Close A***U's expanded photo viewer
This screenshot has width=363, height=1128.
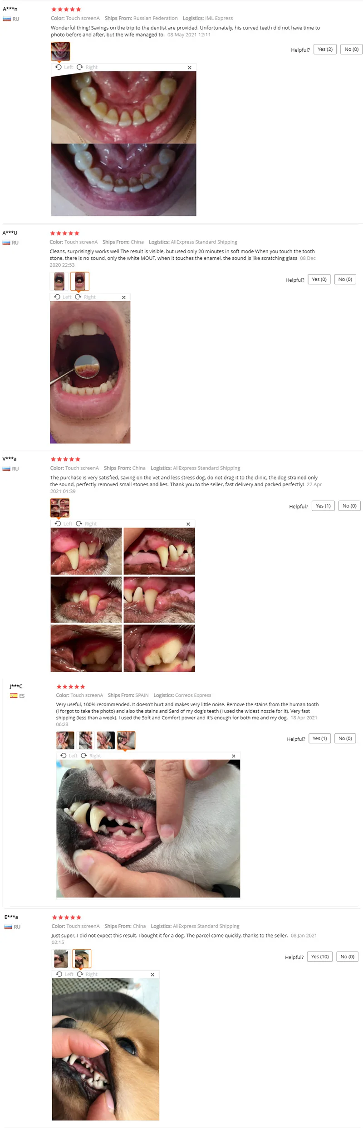(124, 298)
